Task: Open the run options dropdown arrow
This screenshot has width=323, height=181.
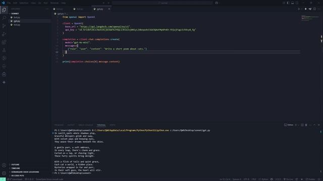Action: [x=302, y=9]
